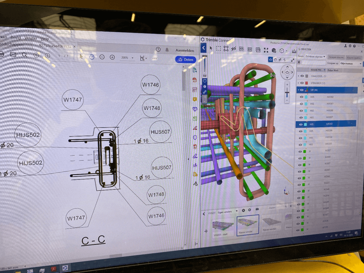Select the Nieuw venster highlighted view thumbnail
This screenshot has width=364, height=273.
[248, 225]
